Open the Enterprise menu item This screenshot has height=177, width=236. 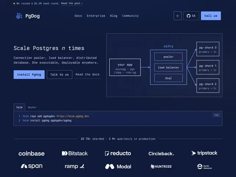pos(96,16)
